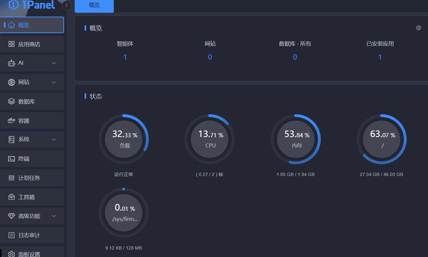
Task: Open 计划任务 menu item
Action: coord(32,178)
